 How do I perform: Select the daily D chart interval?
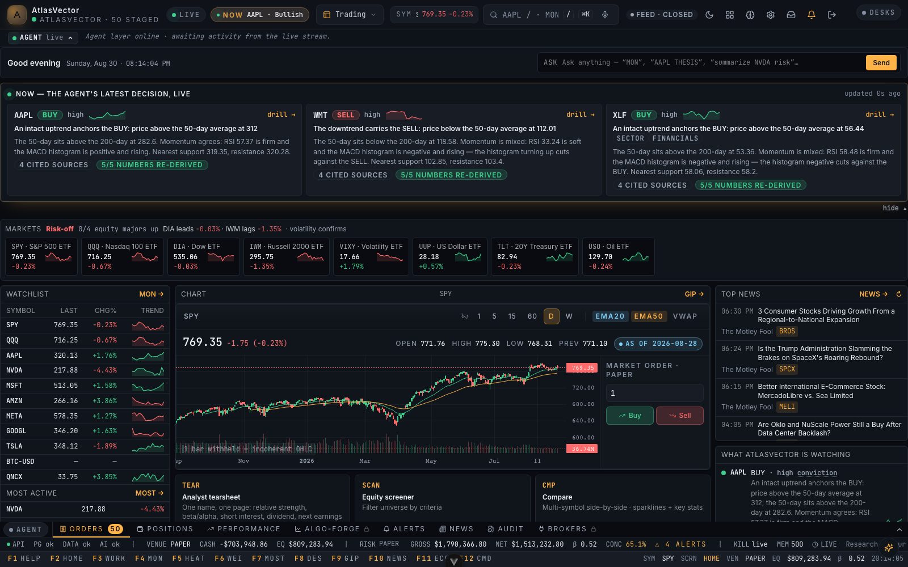[551, 316]
